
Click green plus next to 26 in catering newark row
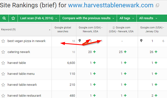[x=156, y=52]
